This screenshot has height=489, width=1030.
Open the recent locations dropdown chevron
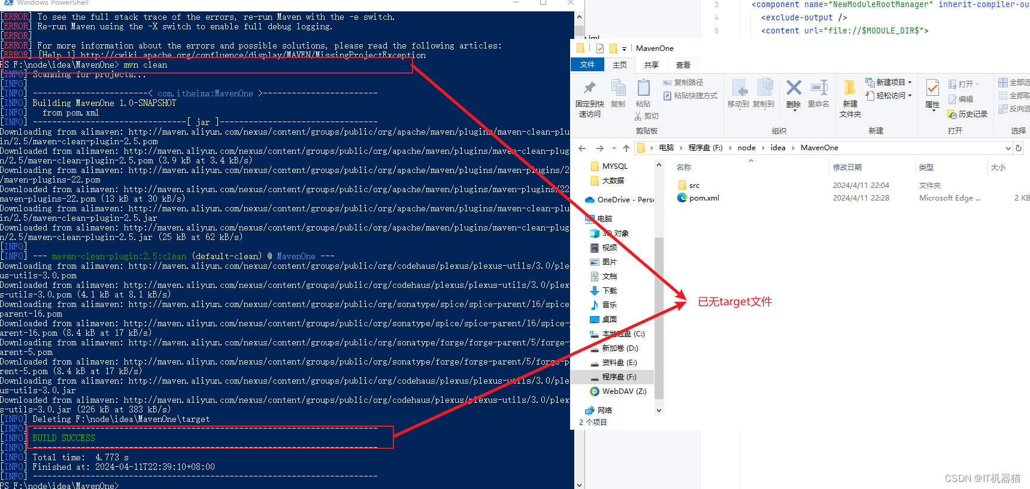point(614,148)
